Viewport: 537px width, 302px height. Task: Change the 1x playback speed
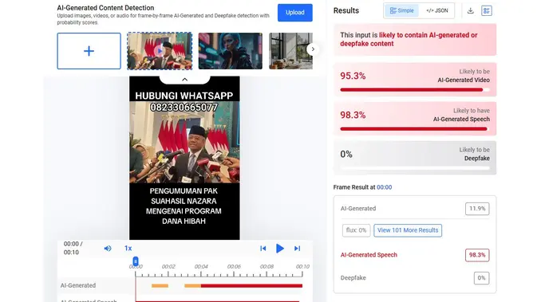(x=128, y=249)
